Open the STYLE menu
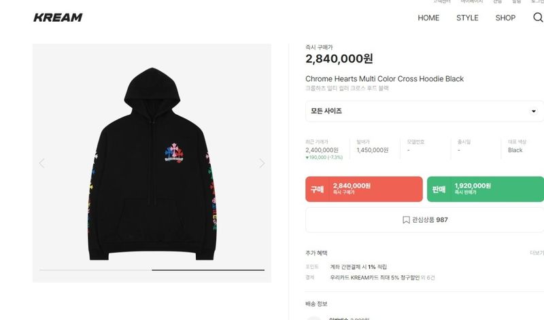This screenshot has width=544, height=320. [x=467, y=18]
